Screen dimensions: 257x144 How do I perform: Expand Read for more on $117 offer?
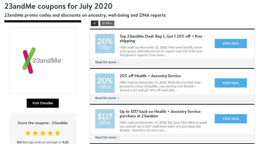point(107,137)
